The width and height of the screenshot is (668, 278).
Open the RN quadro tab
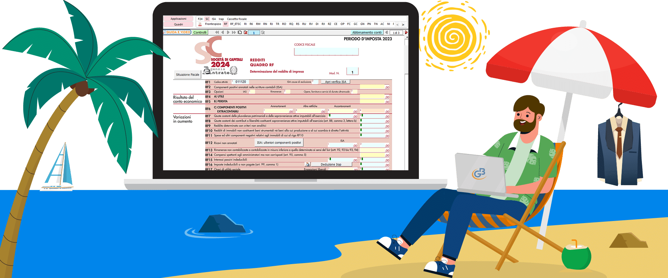point(265,24)
